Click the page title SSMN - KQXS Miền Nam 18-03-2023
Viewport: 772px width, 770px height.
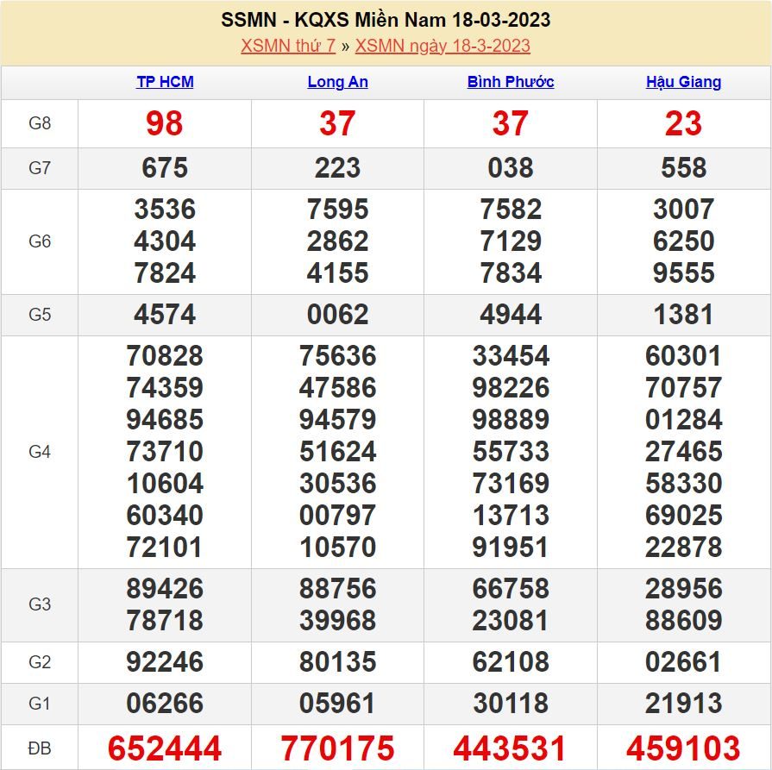click(386, 20)
